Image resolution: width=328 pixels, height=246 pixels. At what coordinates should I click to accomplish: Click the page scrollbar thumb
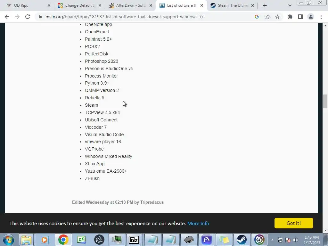pos(325,101)
